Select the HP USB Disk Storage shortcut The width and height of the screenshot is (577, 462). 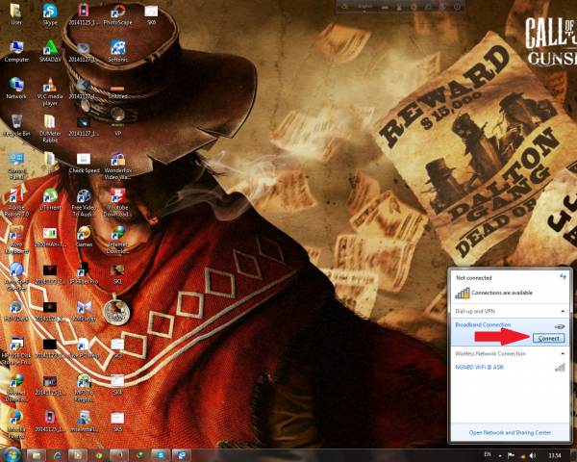(x=16, y=351)
